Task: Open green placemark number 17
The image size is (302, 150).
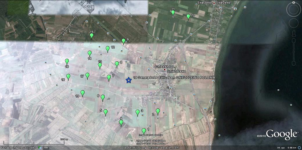Action: click(x=87, y=76)
